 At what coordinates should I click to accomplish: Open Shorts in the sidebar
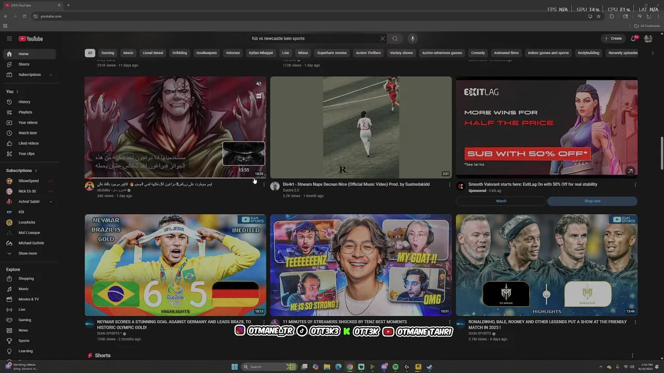30,64
